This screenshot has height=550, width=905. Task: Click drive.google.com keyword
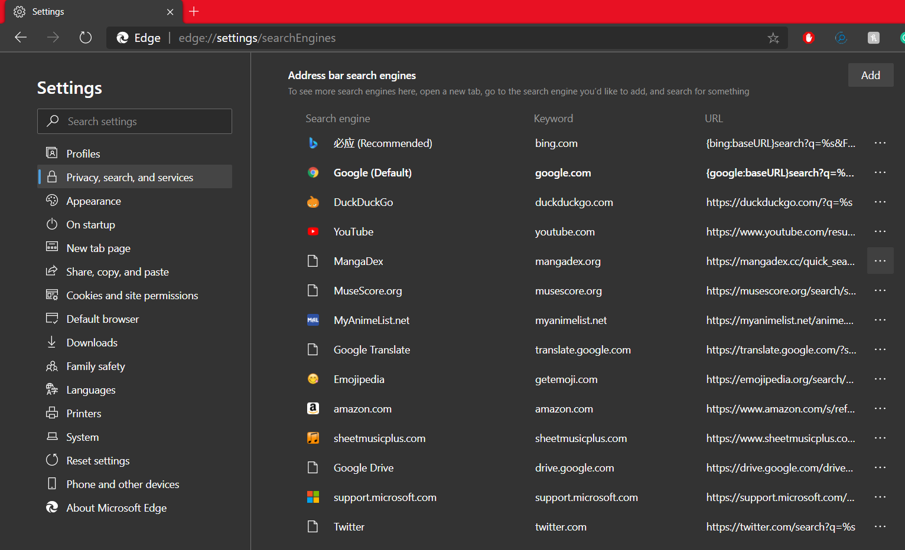(575, 468)
